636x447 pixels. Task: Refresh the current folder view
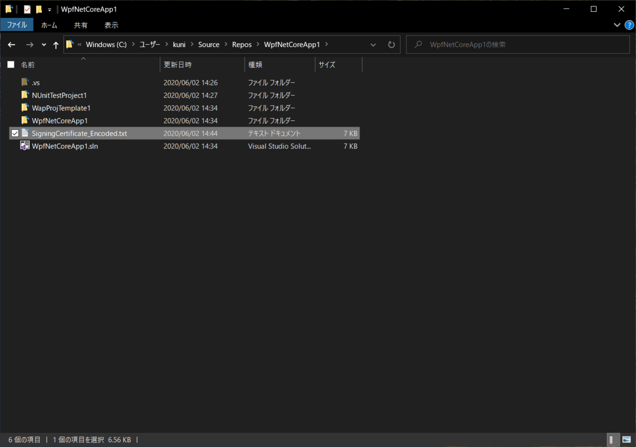click(x=391, y=45)
